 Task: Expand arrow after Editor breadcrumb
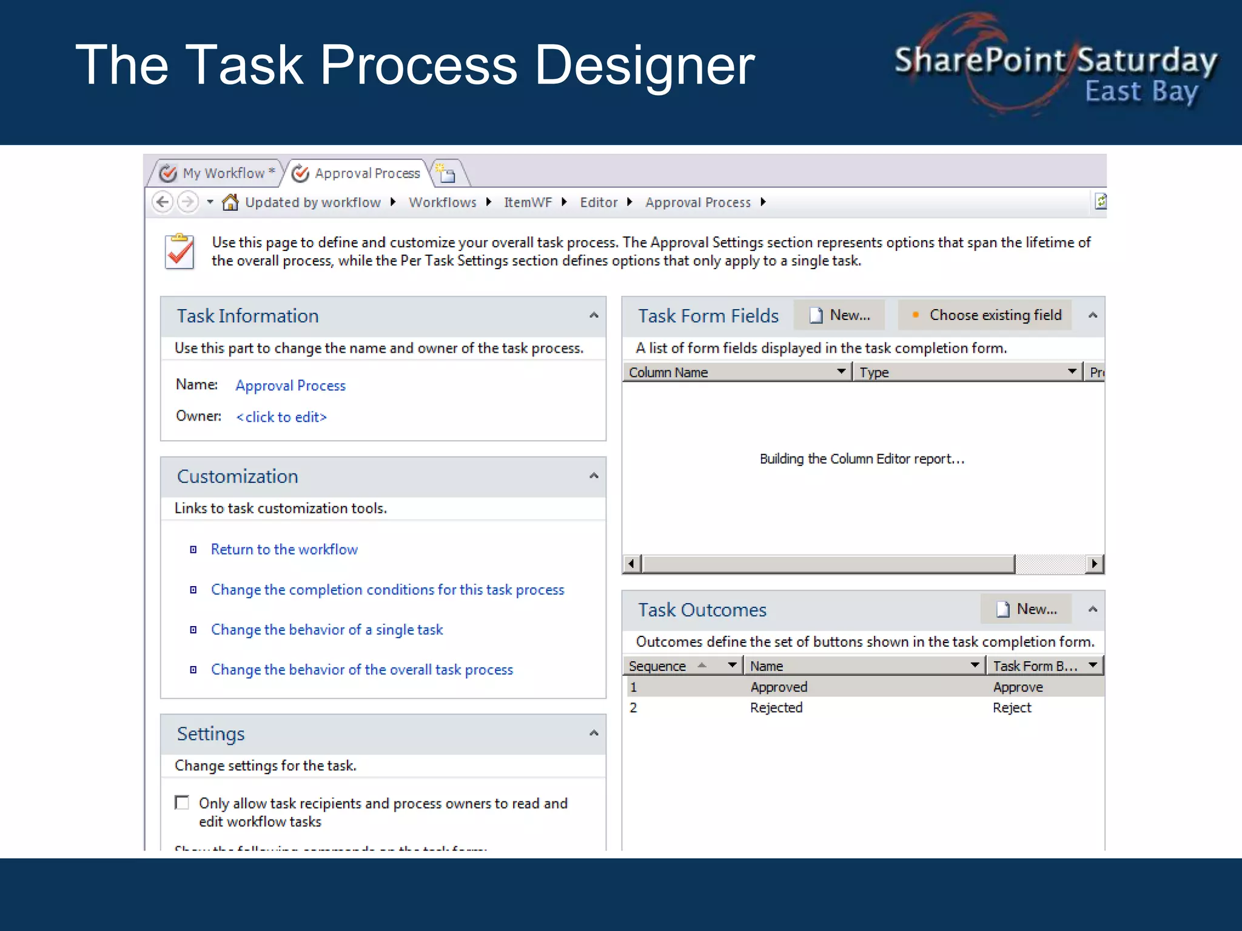(x=629, y=202)
